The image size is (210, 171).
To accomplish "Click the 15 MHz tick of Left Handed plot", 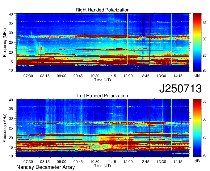I will (11, 148).
